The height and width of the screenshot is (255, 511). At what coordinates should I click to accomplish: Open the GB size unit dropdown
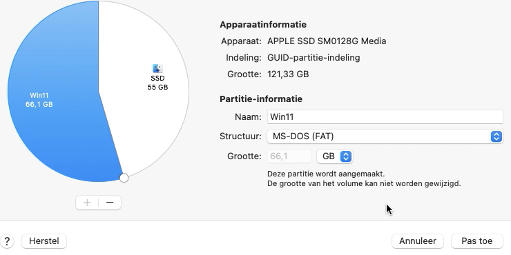(335, 156)
